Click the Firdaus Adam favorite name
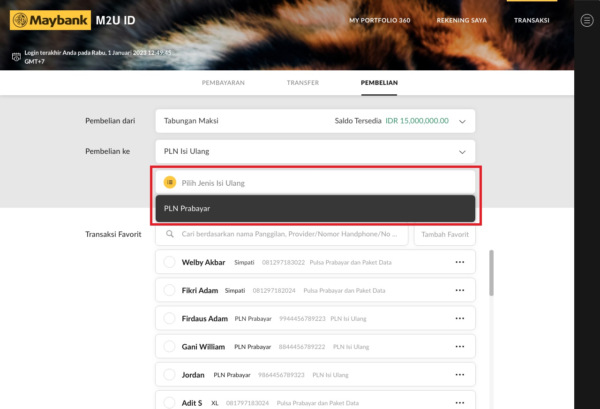 click(205, 318)
